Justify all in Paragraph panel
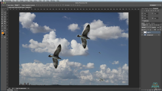This screenshot has height=91, width=162. tap(158, 11)
